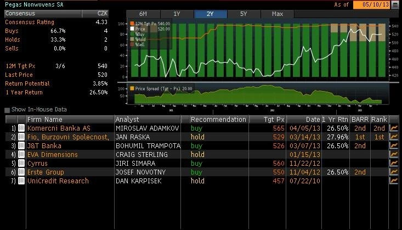Enable the Show In-House Data checkbox
This screenshot has width=402, height=230.
pyautogui.click(x=7, y=110)
